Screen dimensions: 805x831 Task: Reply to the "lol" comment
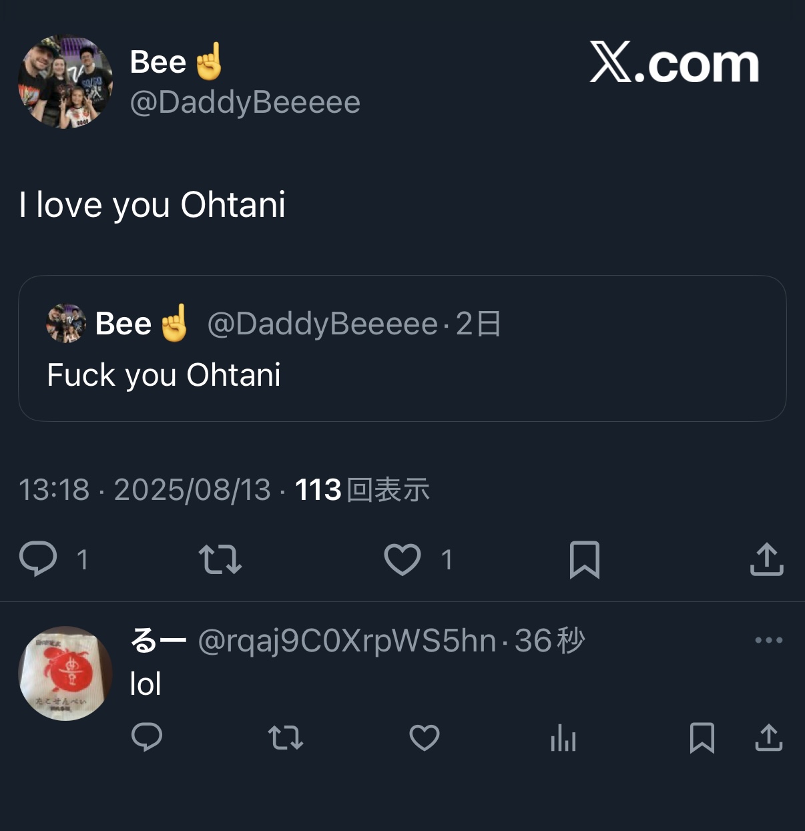147,738
